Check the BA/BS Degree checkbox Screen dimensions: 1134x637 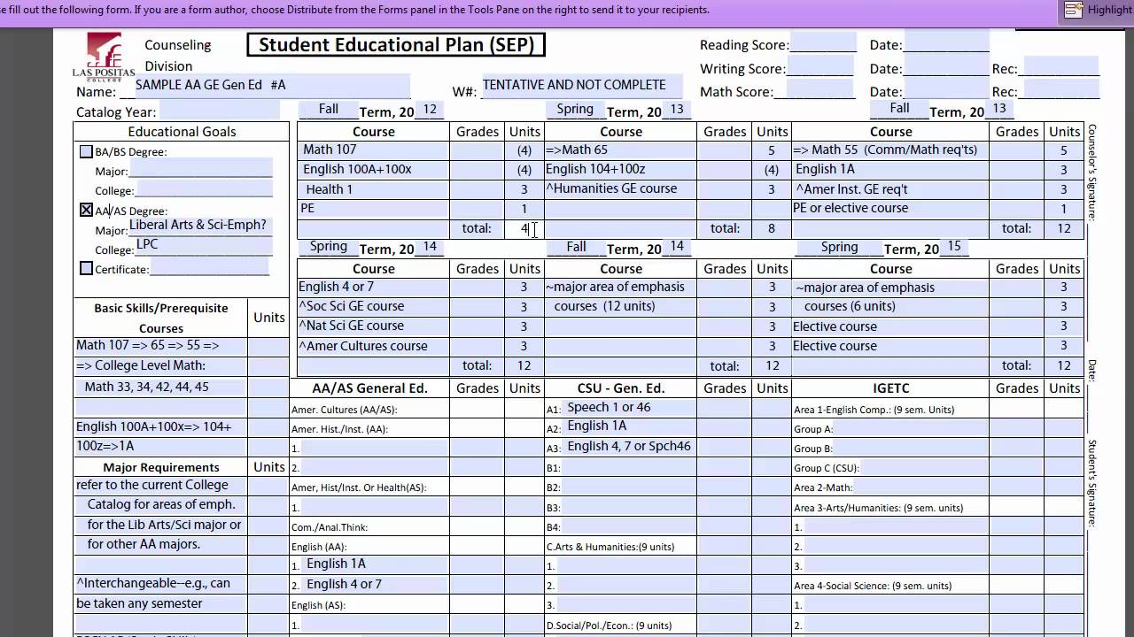pyautogui.click(x=86, y=151)
